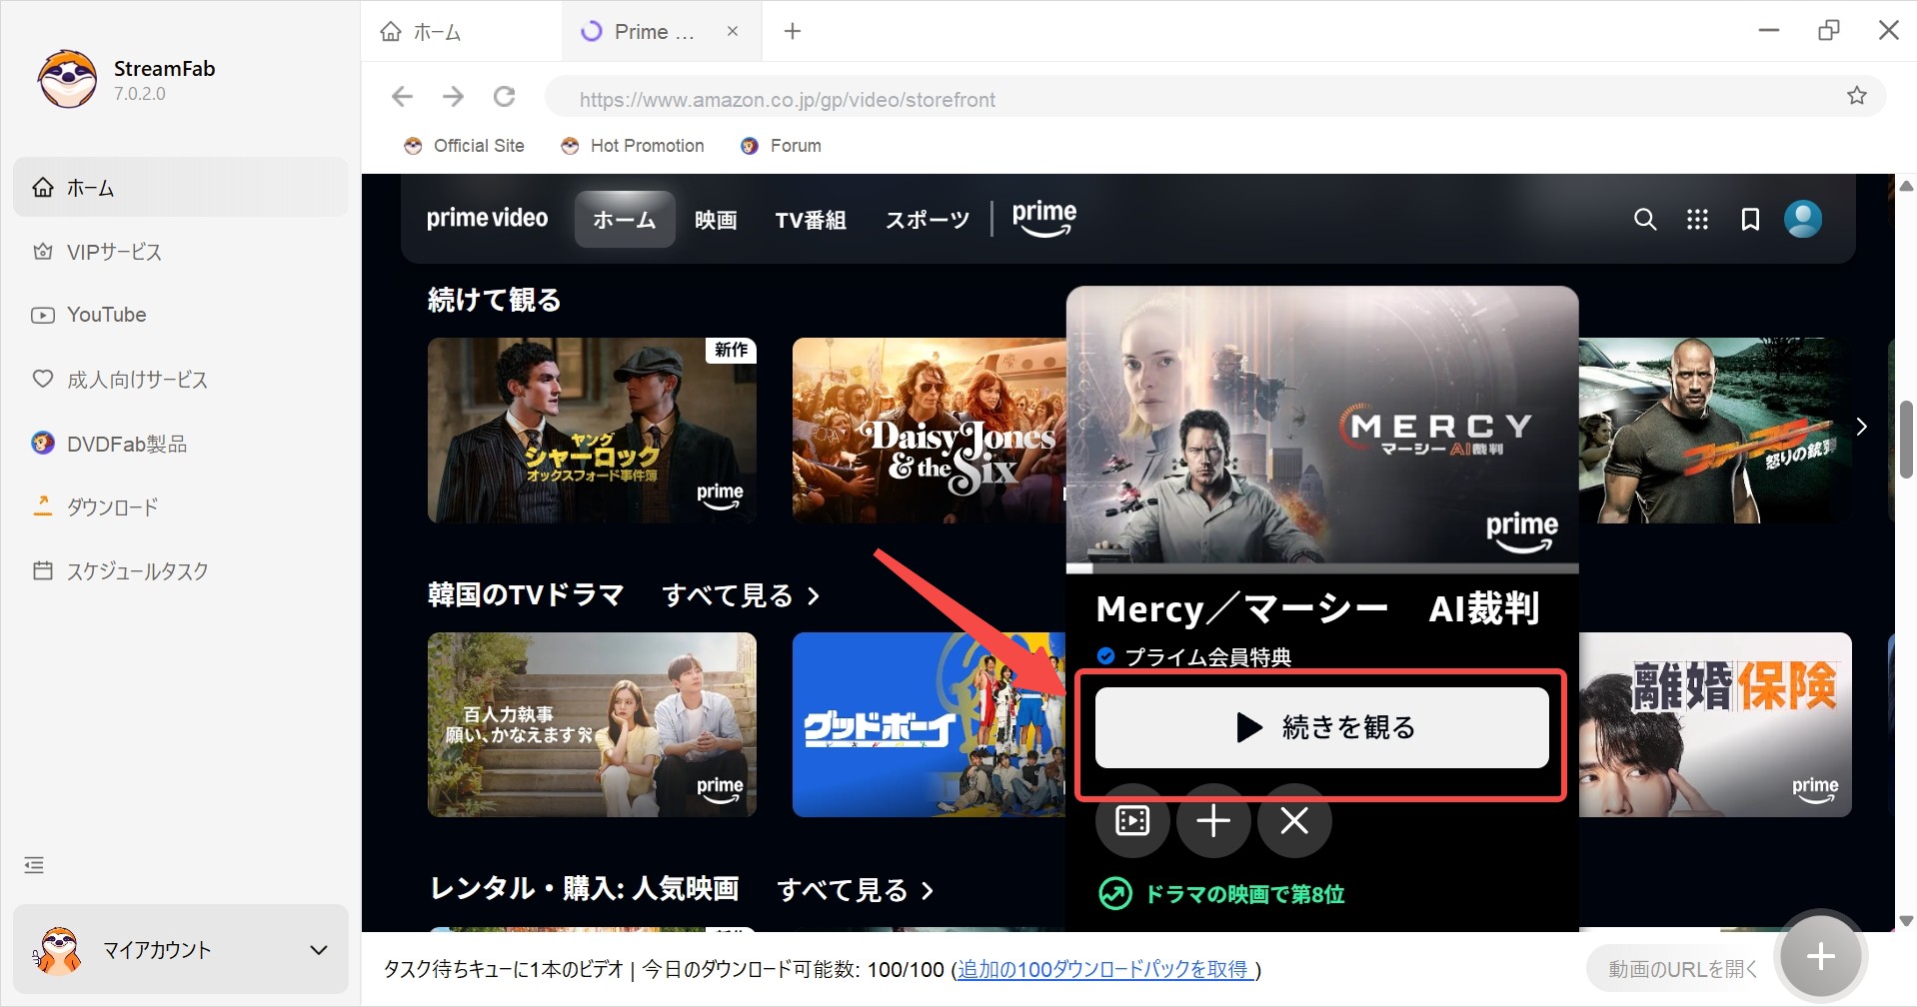Reload the page with refresh icon
The width and height of the screenshot is (1917, 1007).
coord(505,96)
